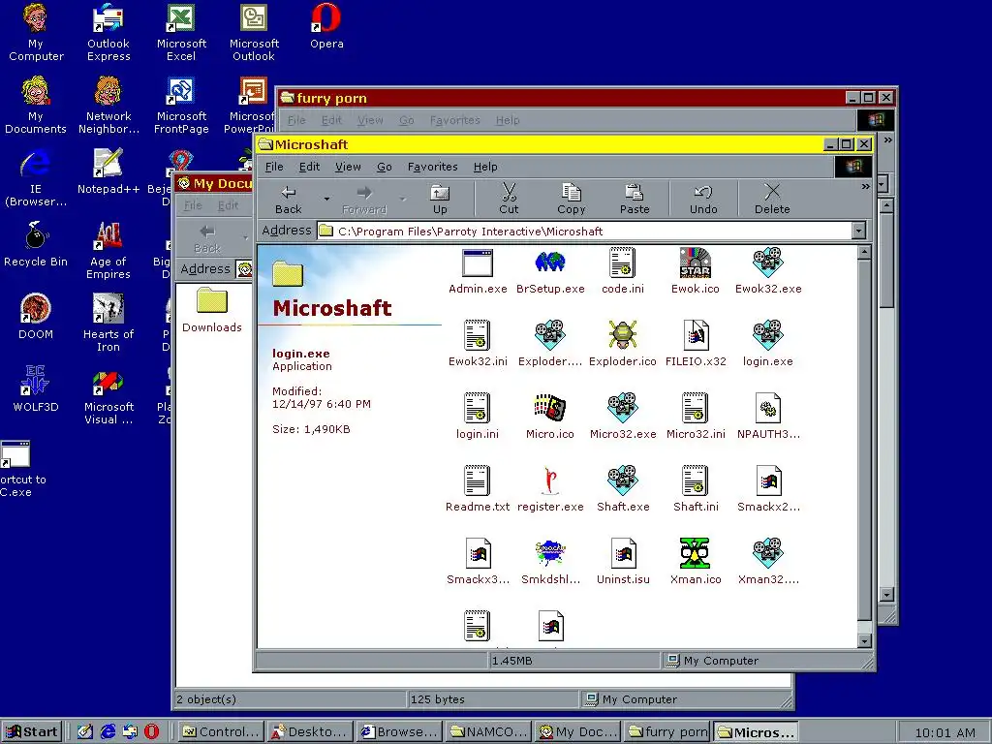The width and height of the screenshot is (992, 744).
Task: Click Up folder toolbar button
Action: tap(440, 200)
